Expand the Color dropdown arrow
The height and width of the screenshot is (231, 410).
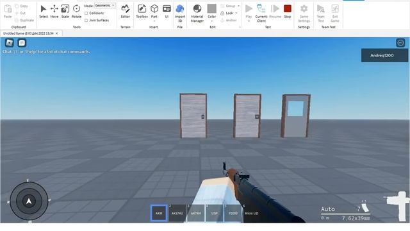pyautogui.click(x=212, y=21)
